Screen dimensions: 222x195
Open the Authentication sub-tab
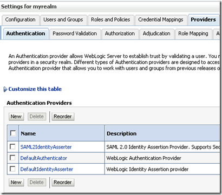[25, 33]
